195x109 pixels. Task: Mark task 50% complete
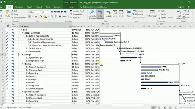(x=58, y=12)
